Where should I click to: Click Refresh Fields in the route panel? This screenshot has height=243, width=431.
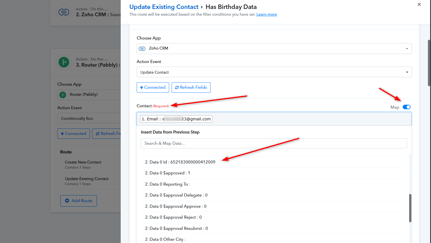pyautogui.click(x=191, y=87)
